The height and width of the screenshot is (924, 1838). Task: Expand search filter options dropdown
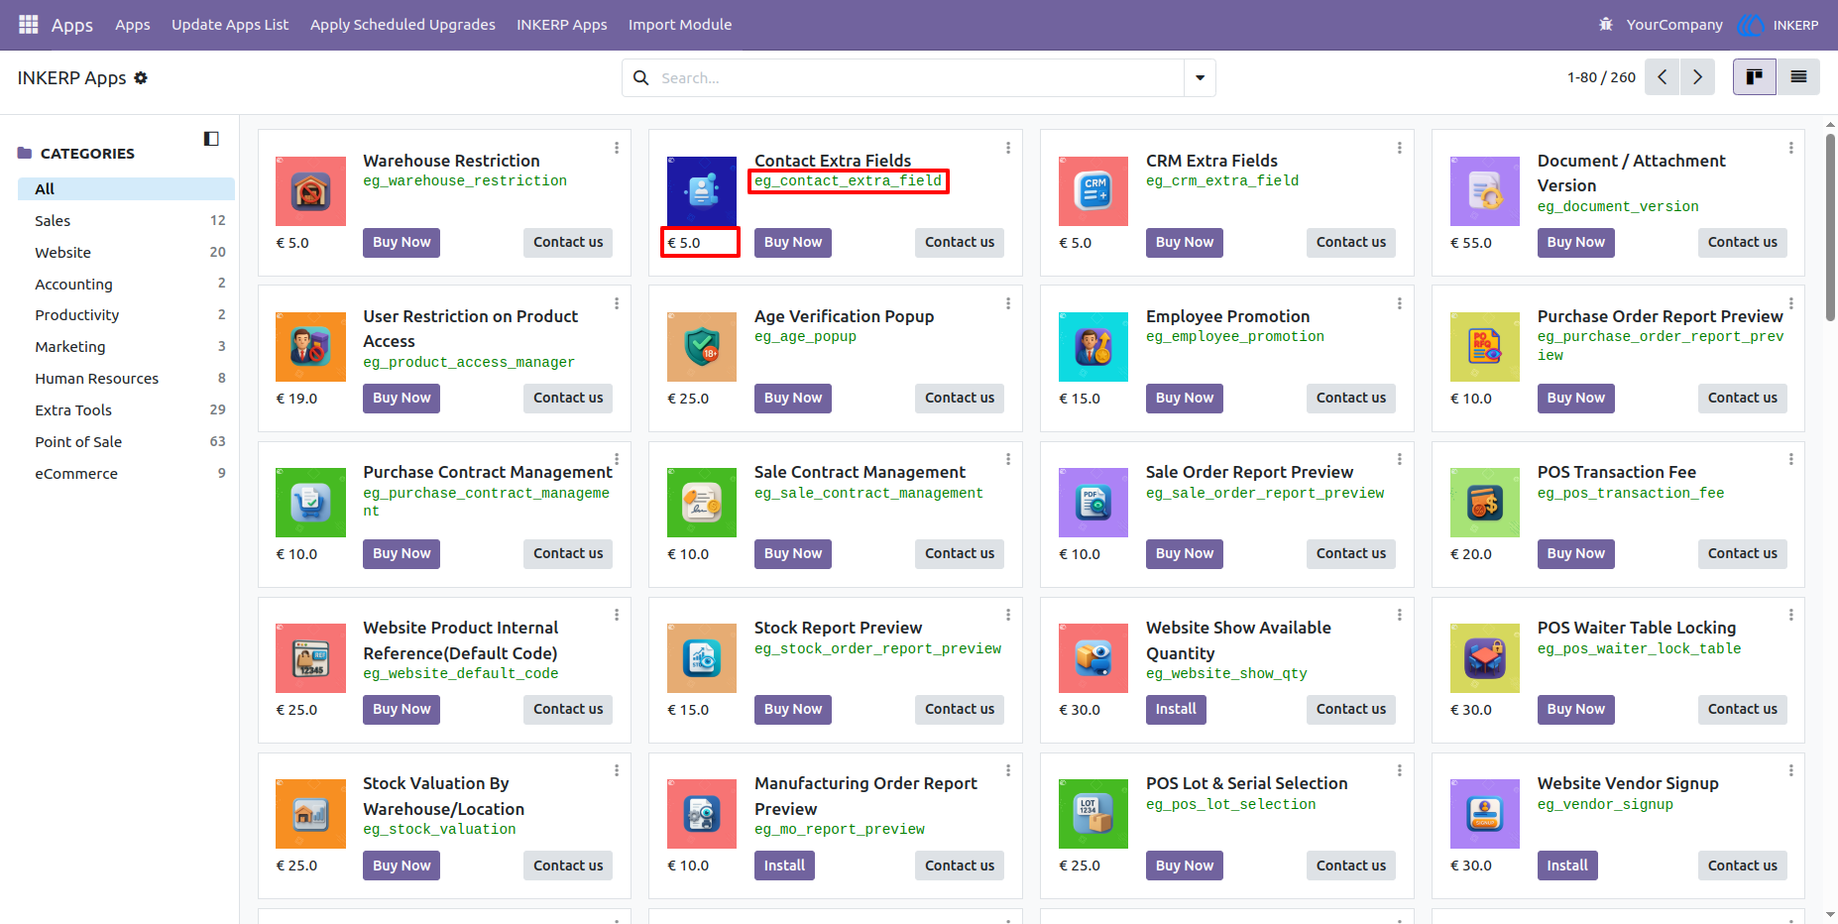[1200, 77]
